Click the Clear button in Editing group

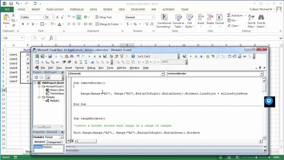point(233,26)
